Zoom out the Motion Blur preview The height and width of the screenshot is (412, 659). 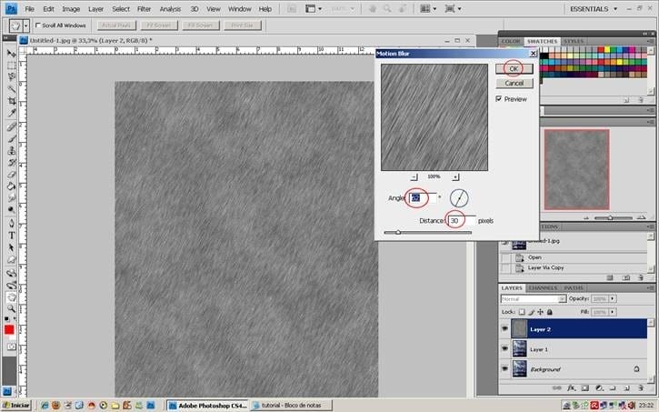(414, 177)
